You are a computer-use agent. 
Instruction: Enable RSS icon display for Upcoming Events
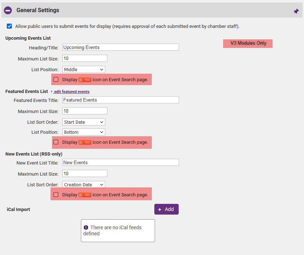pyautogui.click(x=56, y=79)
